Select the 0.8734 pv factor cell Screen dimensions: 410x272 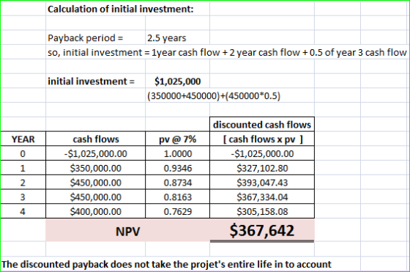pos(177,183)
